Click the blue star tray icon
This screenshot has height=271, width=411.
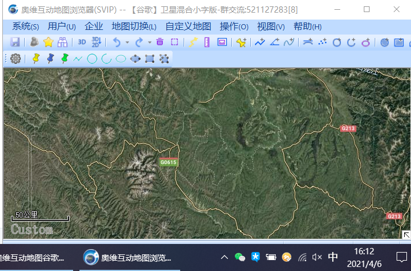click(x=256, y=257)
